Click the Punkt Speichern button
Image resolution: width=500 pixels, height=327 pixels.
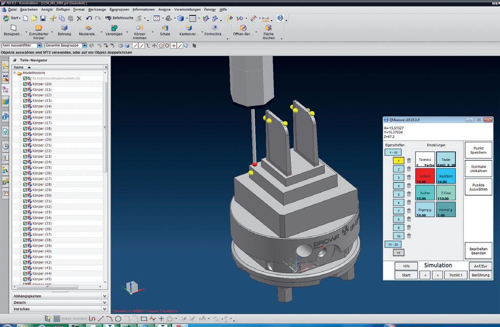point(478,151)
